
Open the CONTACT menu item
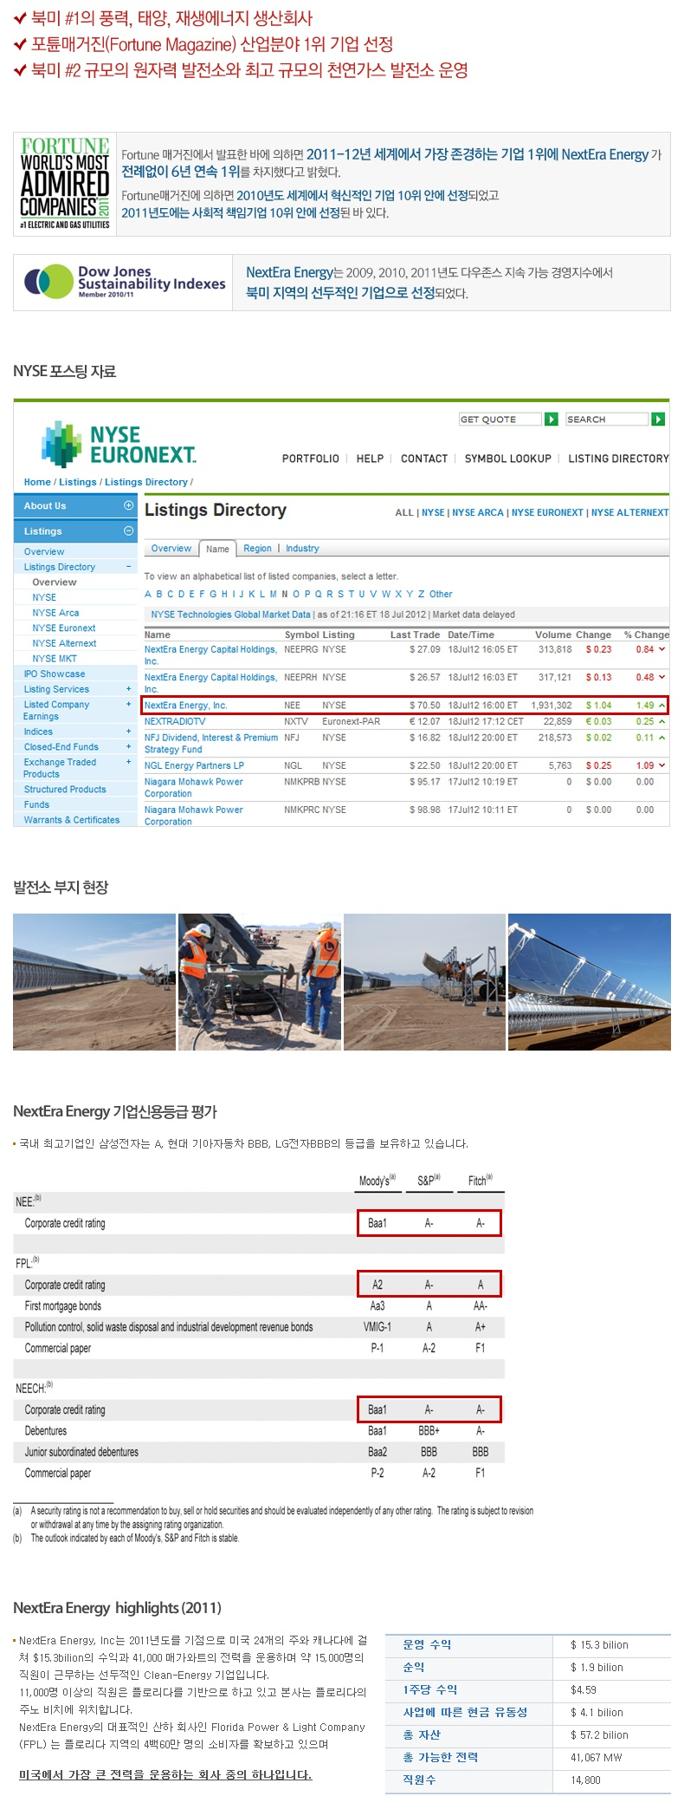[x=424, y=459]
